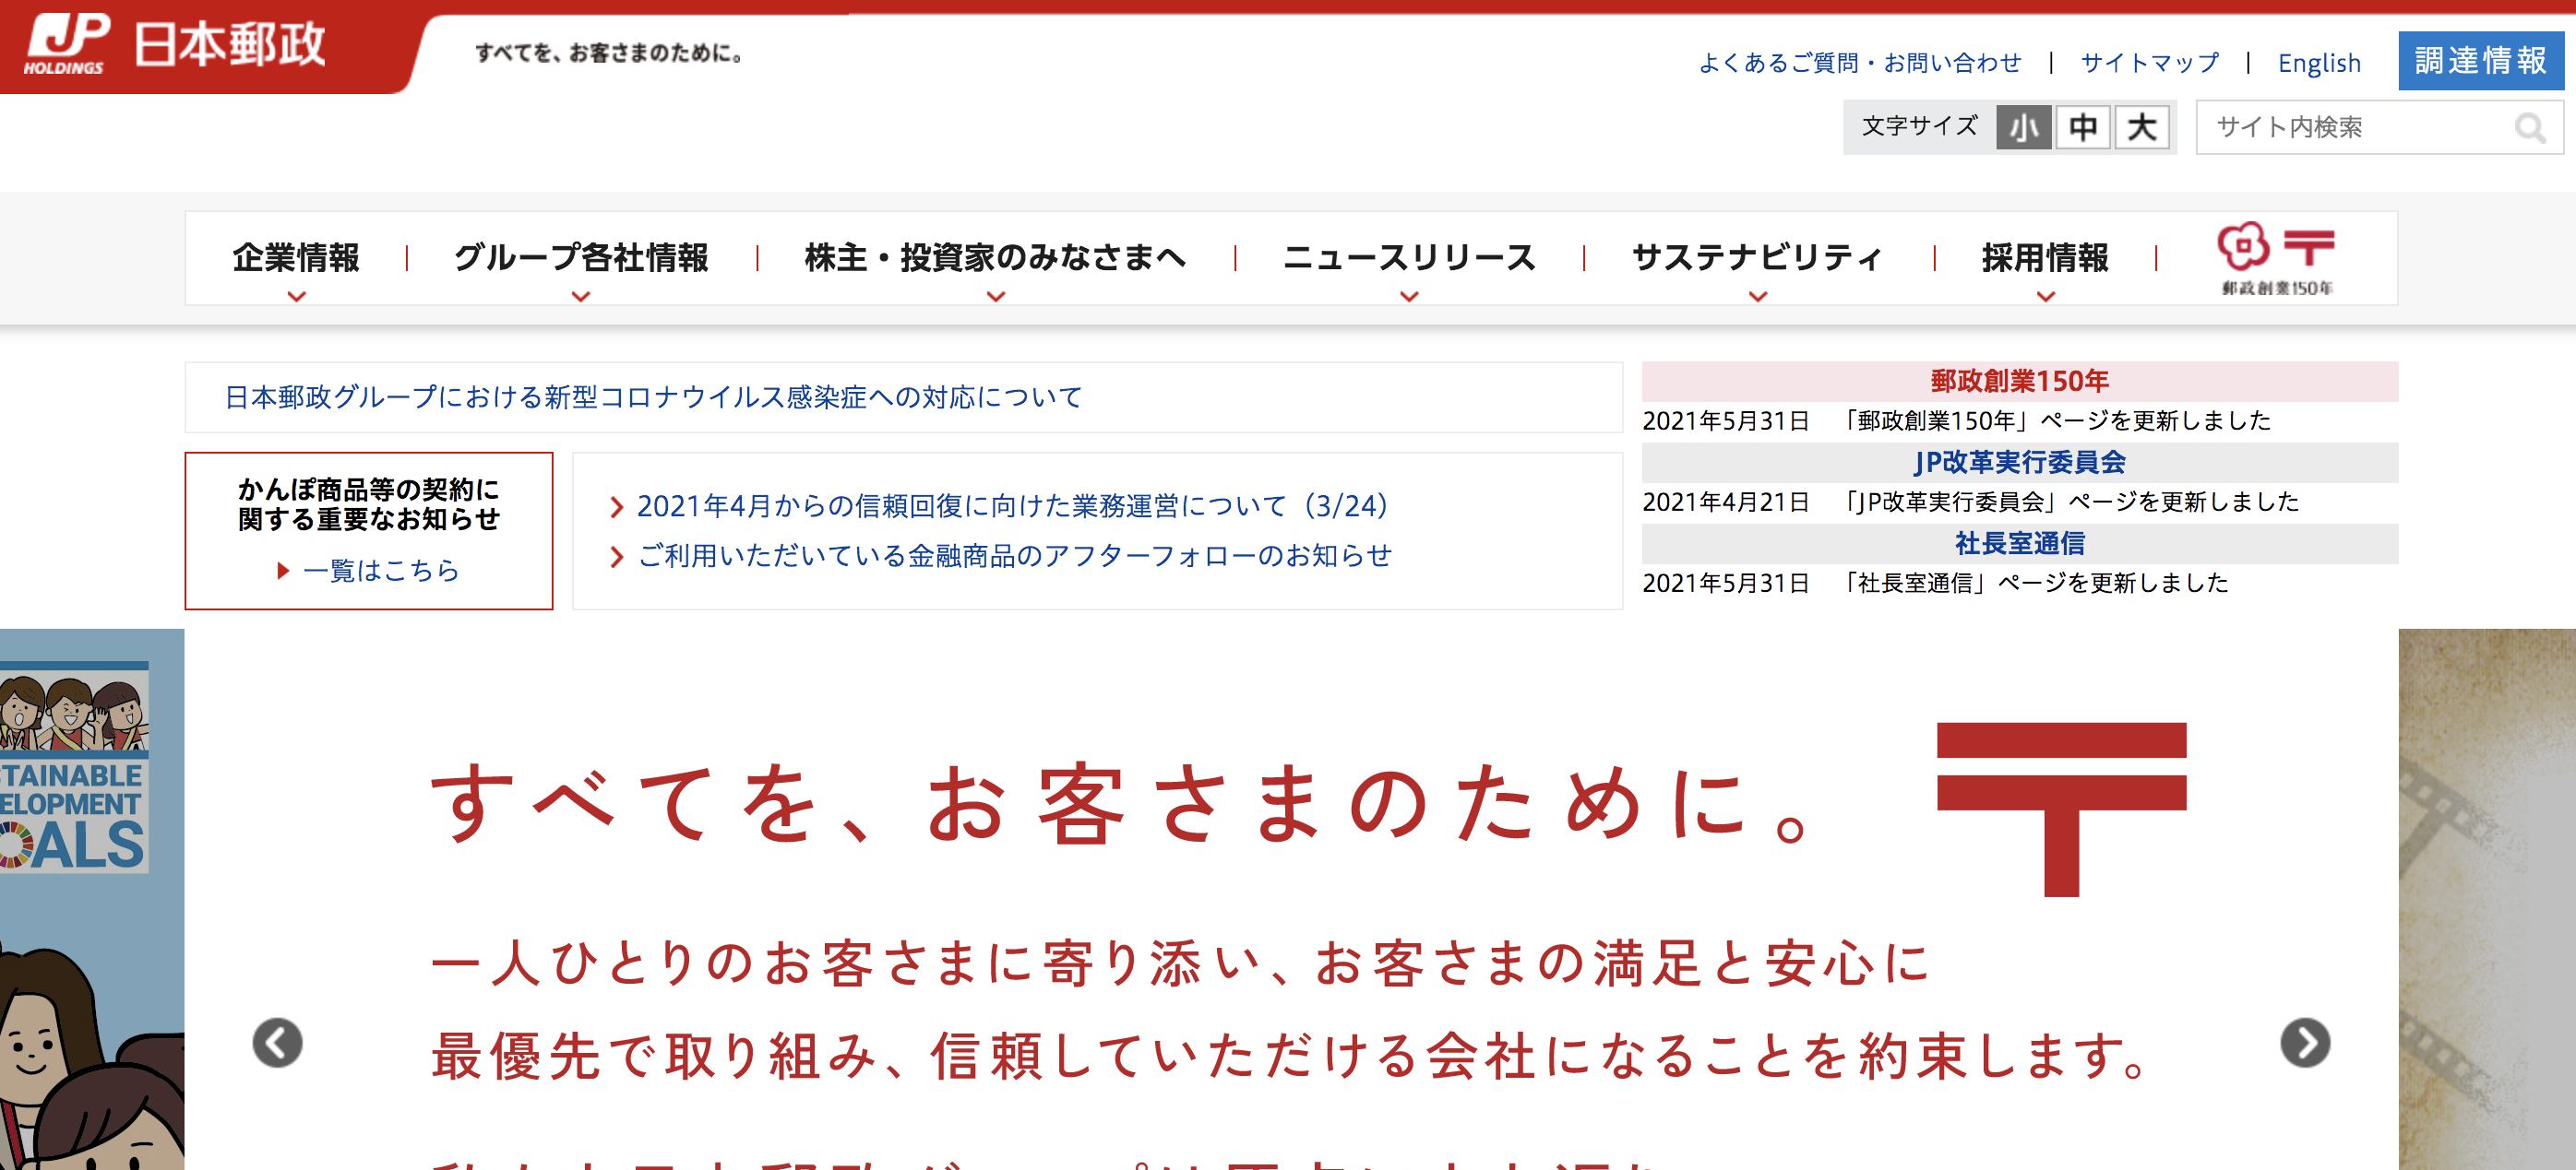Go to next carousel slide
This screenshot has height=1170, width=2576.
pos(2305,1043)
